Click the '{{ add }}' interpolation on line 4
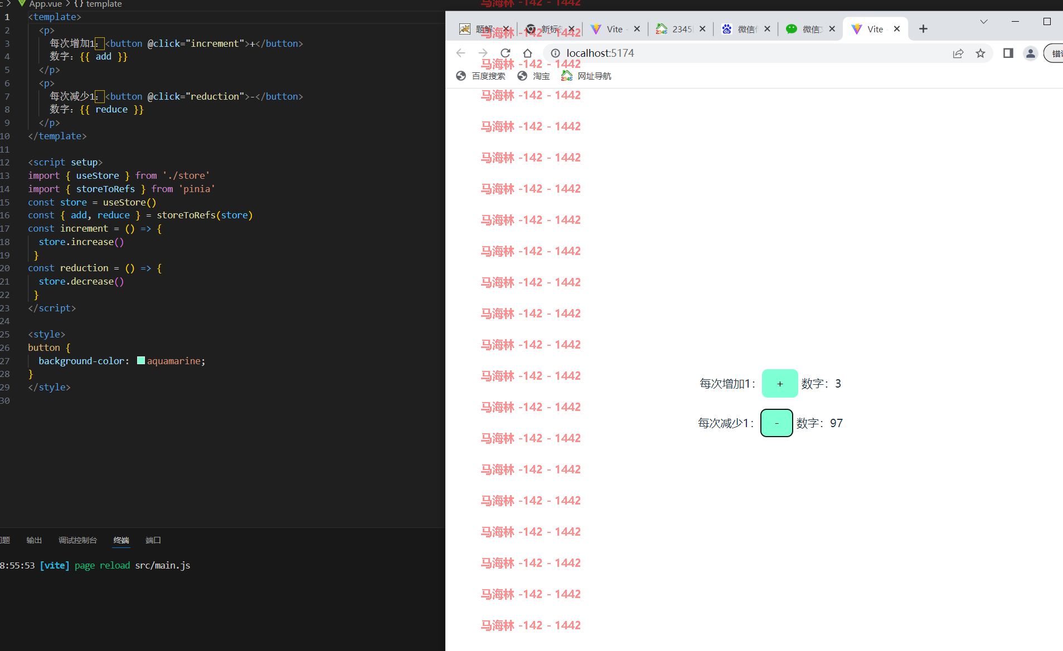The image size is (1063, 651). (104, 56)
